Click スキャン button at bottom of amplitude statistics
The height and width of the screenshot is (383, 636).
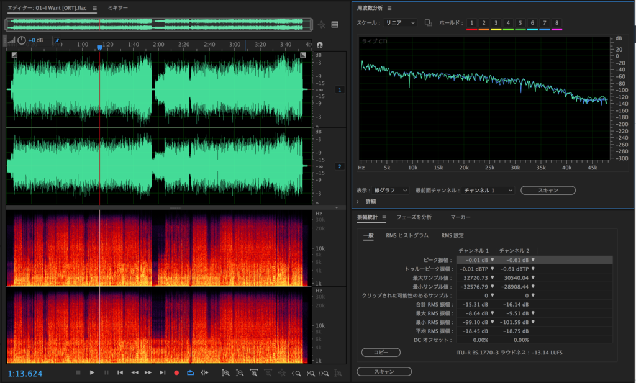point(384,372)
